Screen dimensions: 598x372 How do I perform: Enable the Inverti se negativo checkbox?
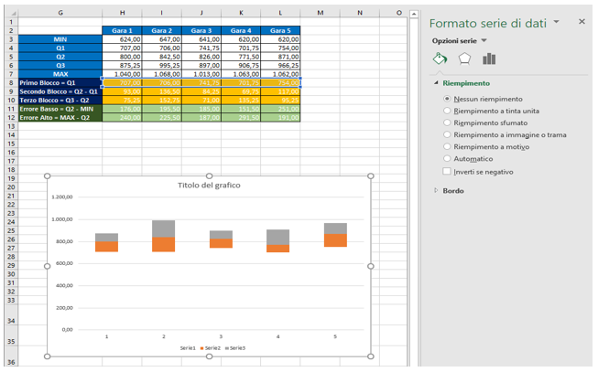pos(447,171)
